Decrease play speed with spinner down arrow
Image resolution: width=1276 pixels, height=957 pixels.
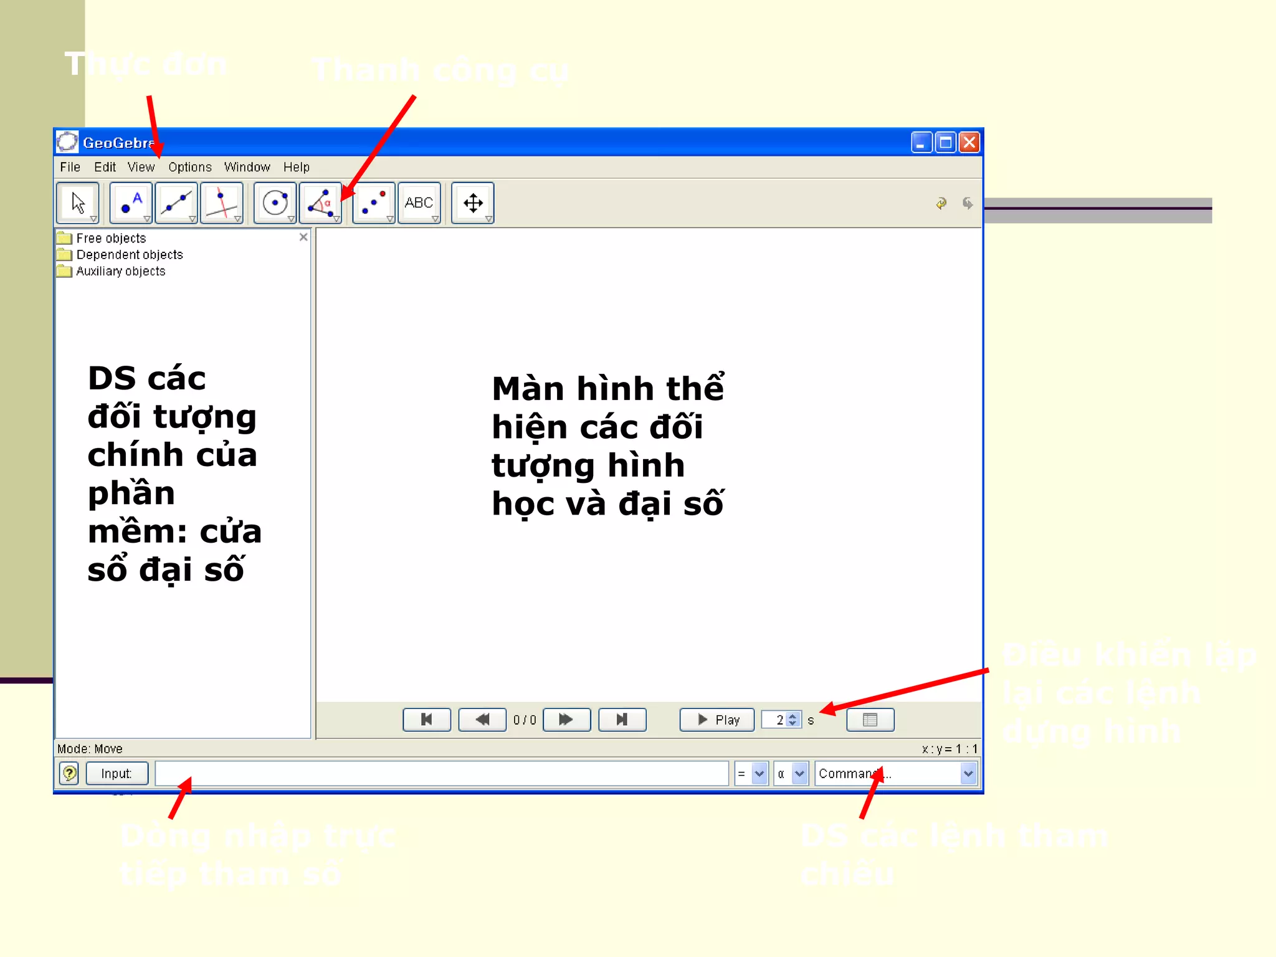793,723
